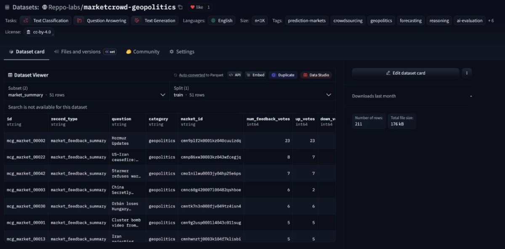This screenshot has width=505, height=249.
Task: Open the Reppo-labs organization link
Action: [64, 7]
